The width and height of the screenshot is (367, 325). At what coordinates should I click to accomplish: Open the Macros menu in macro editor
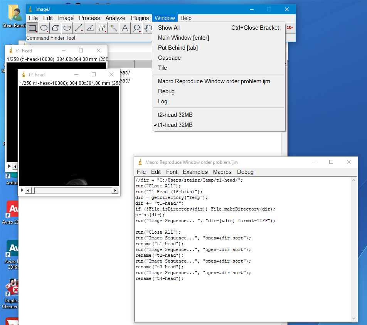[x=222, y=172]
